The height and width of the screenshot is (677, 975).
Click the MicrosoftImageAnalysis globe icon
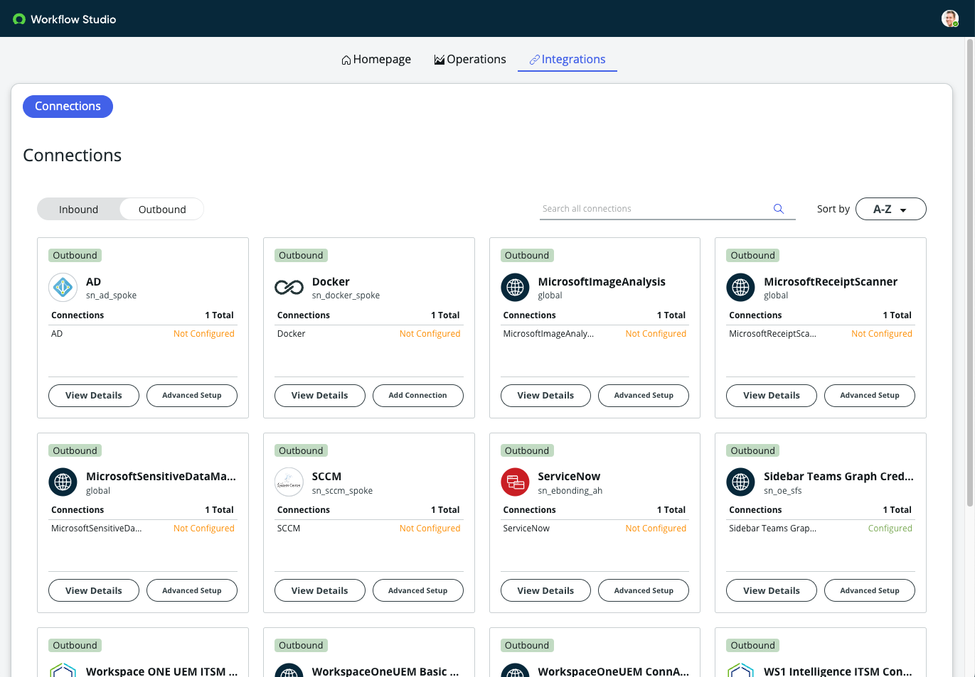[x=515, y=288]
